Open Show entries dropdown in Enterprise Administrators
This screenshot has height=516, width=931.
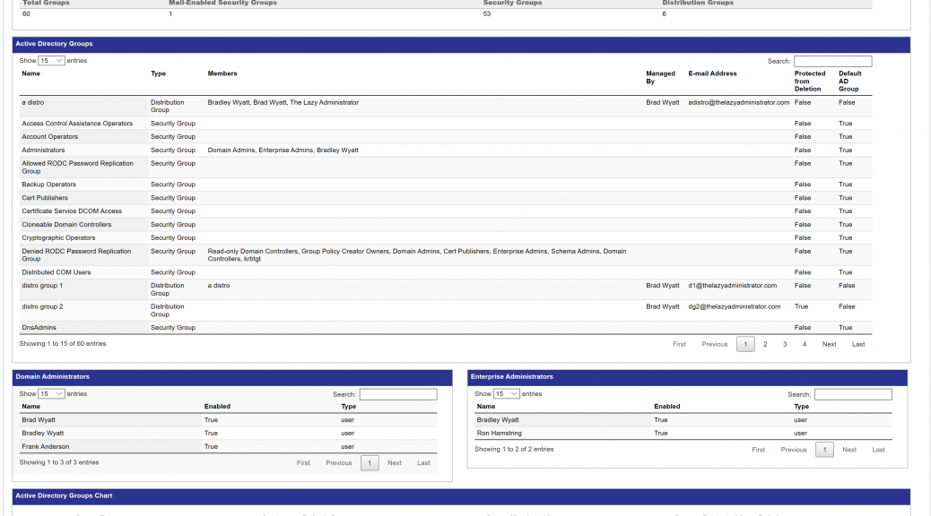(507, 394)
